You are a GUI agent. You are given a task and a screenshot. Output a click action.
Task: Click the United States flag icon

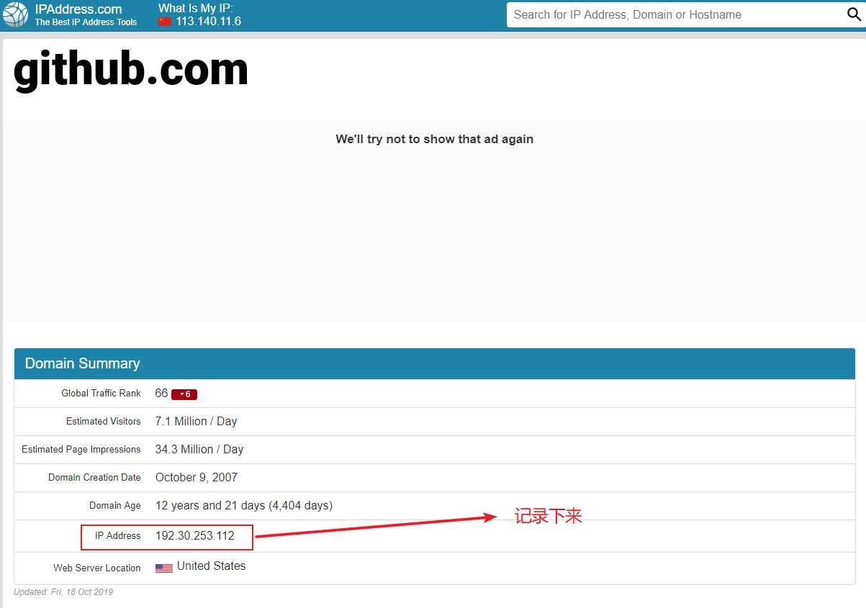point(164,568)
